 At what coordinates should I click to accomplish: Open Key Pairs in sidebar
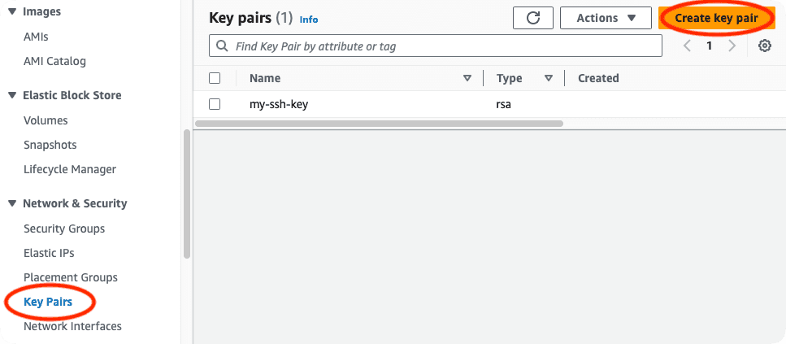click(x=48, y=302)
